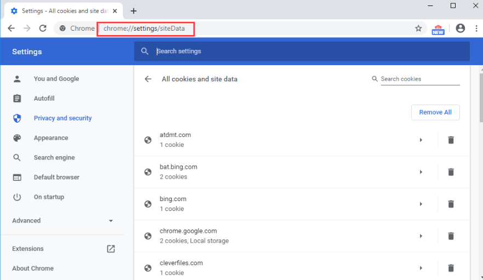The height and width of the screenshot is (280, 483).
Task: Focus the Search cookies field
Action: click(x=420, y=79)
